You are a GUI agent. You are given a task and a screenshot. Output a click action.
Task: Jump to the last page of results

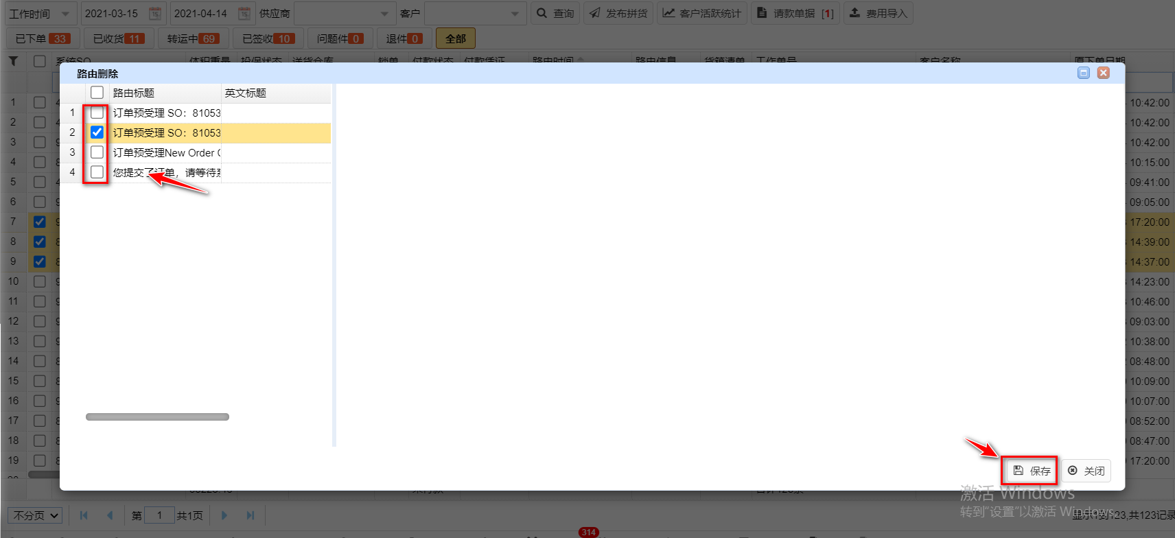(251, 515)
